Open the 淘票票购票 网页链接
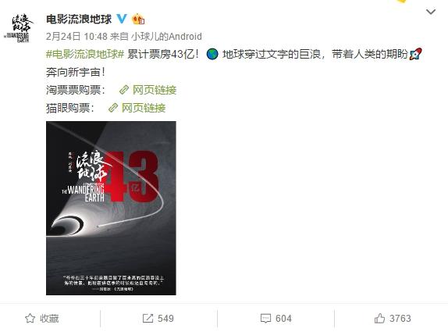The width and height of the screenshot is (448, 332). coord(148,90)
